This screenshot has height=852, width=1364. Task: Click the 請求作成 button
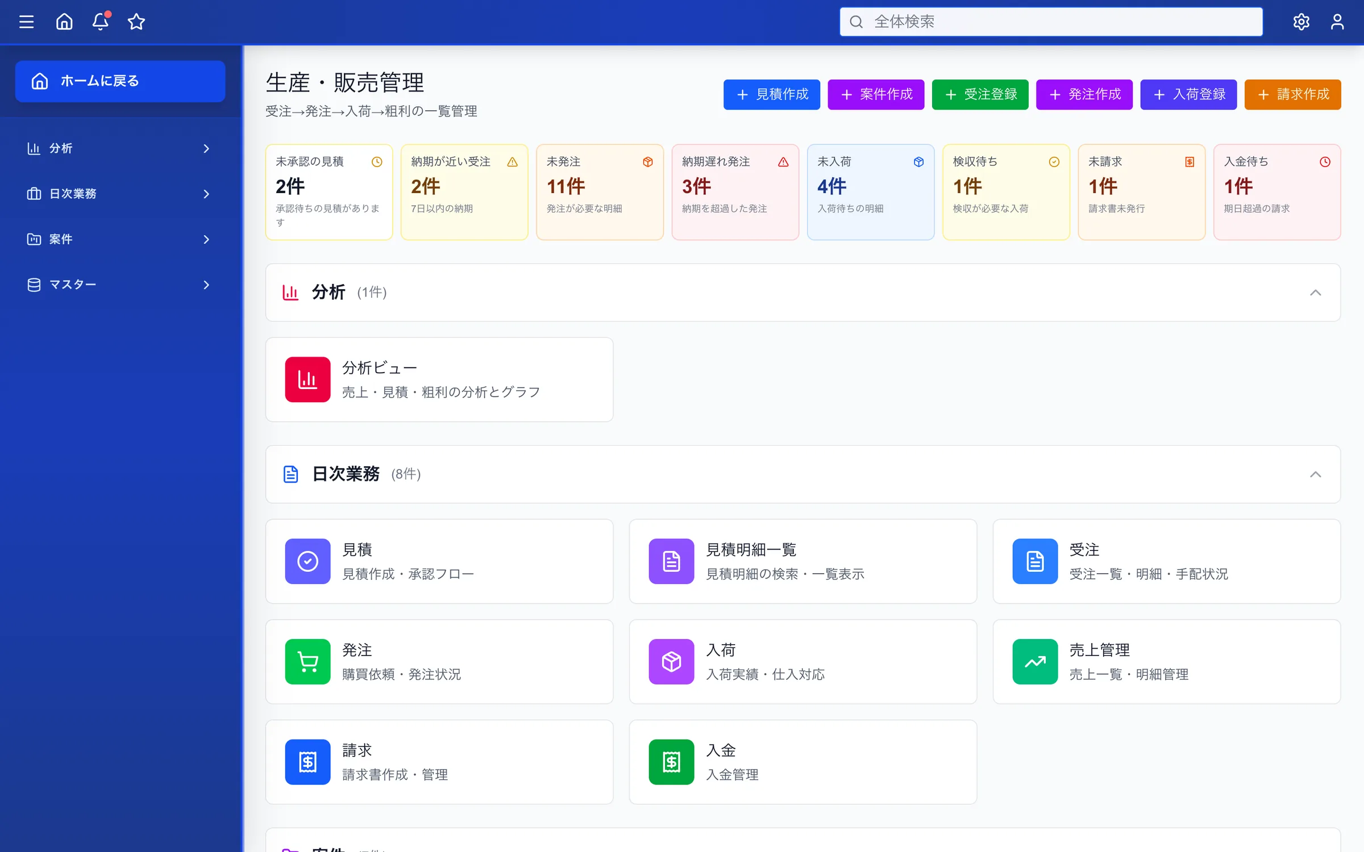[1292, 94]
